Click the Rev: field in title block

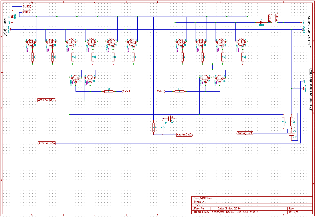pyautogui.click(x=292, y=209)
